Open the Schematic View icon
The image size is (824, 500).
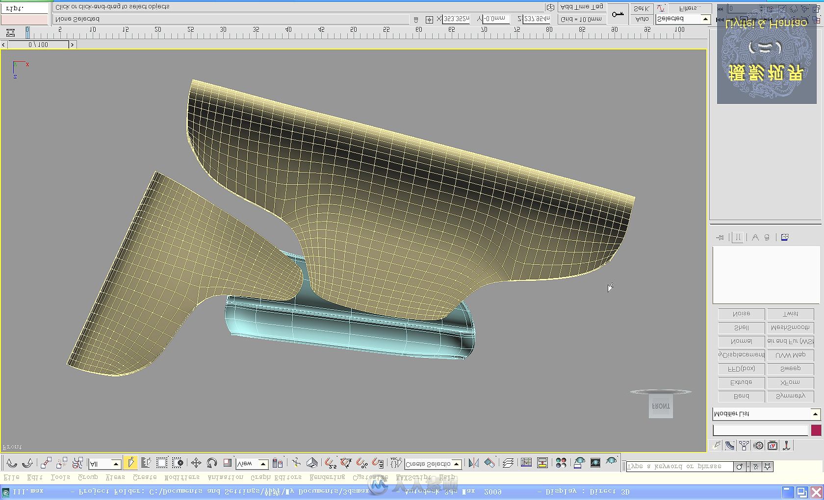click(x=542, y=463)
